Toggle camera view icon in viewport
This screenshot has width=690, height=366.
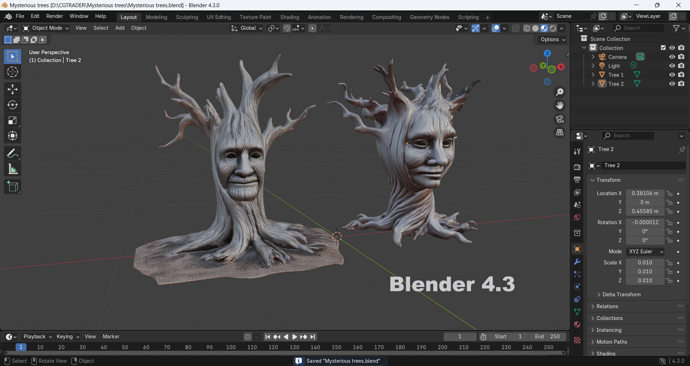click(x=560, y=119)
